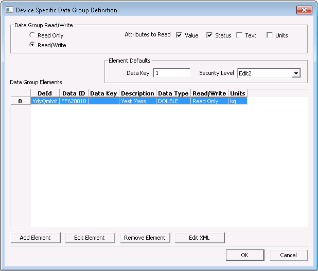Viewport: 318px width, 271px height.
Task: Toggle the Value attribute checkbox
Action: pos(179,35)
